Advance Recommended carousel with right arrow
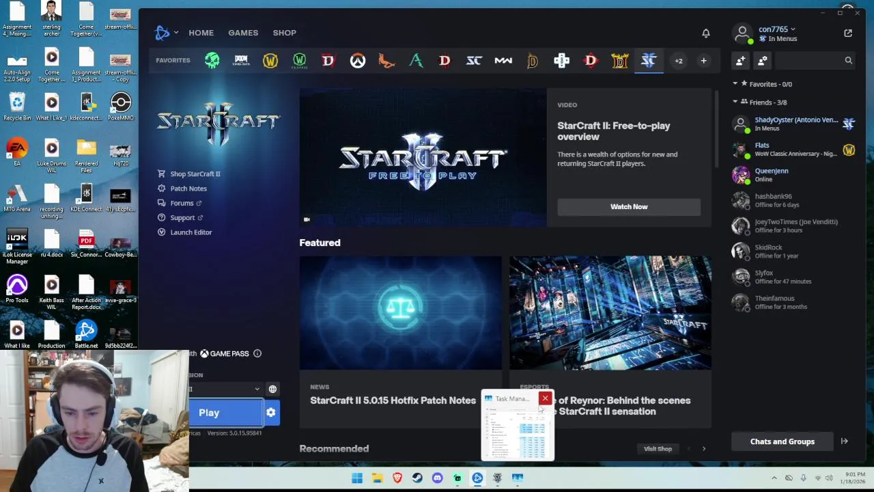This screenshot has height=492, width=874. [704, 449]
